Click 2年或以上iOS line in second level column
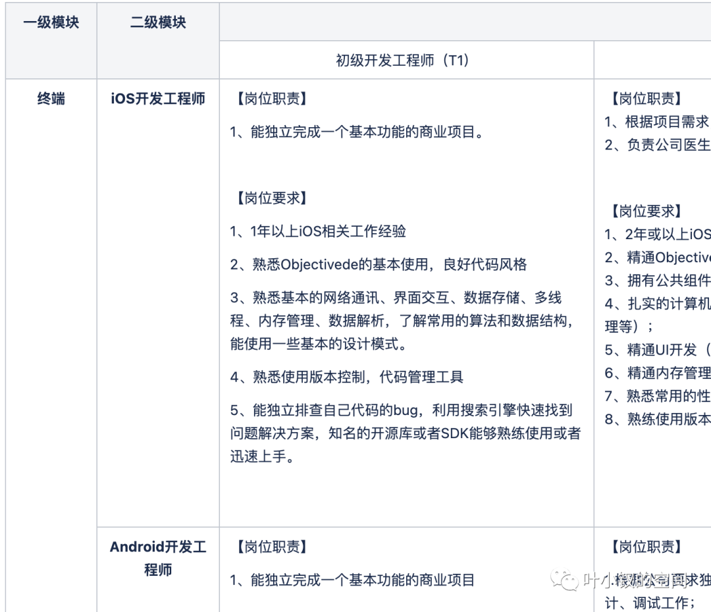This screenshot has height=612, width=711. 657,234
